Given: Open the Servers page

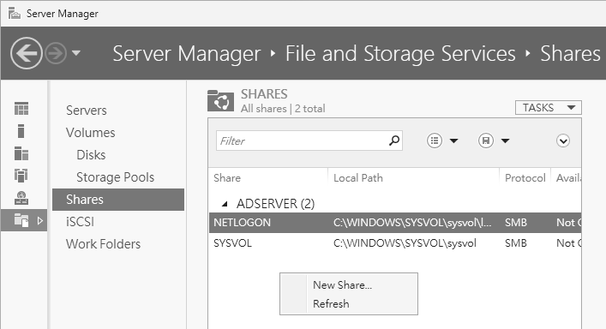Looking at the screenshot, I should 87,111.
